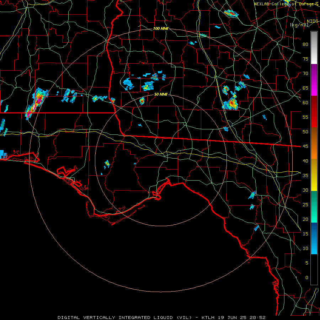Click the red band on the color scale
Screen dimensions: 320x320
[x=314, y=112]
